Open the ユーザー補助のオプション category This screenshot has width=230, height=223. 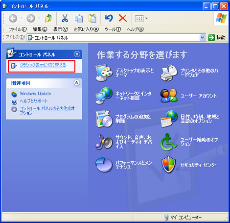tap(199, 142)
